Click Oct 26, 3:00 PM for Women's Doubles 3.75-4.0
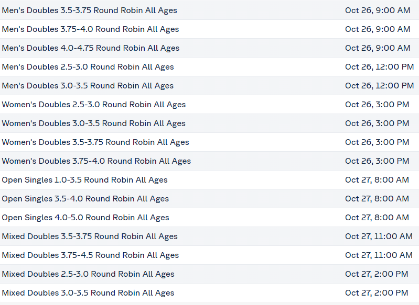 coord(377,161)
